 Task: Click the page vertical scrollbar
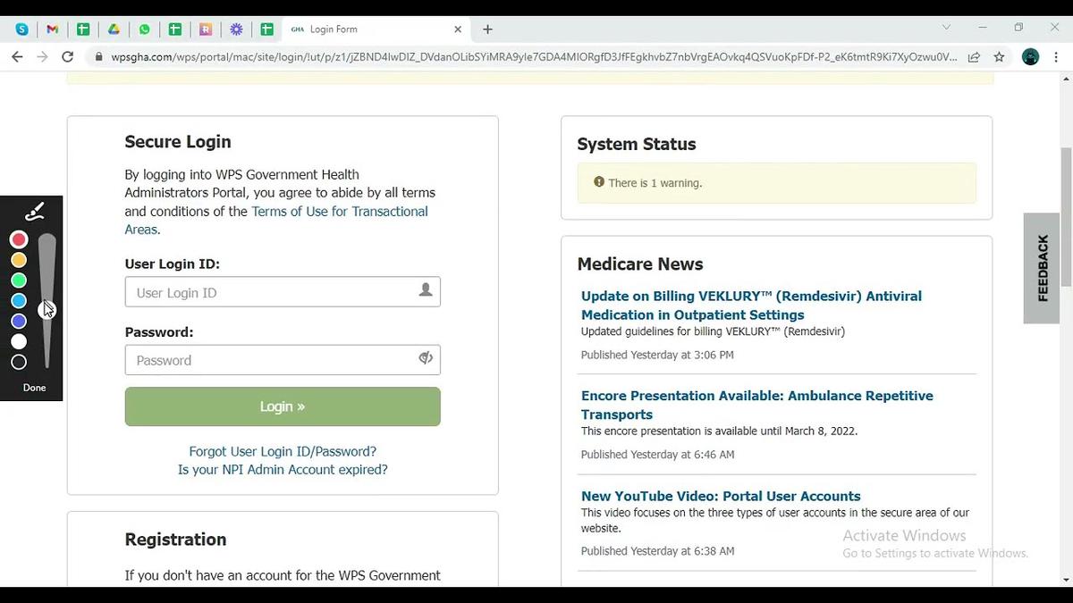tap(1066, 216)
